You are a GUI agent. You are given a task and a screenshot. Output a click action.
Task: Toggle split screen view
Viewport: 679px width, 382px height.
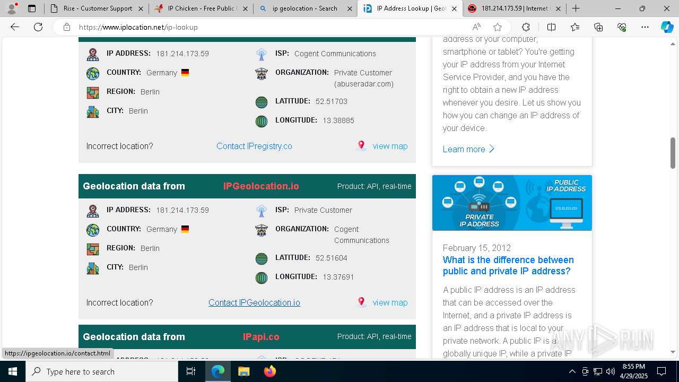pyautogui.click(x=551, y=27)
